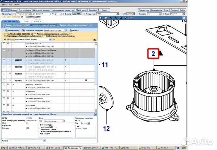
Task: Click the eraser icon in diagram toolbar
Action: click(131, 18)
